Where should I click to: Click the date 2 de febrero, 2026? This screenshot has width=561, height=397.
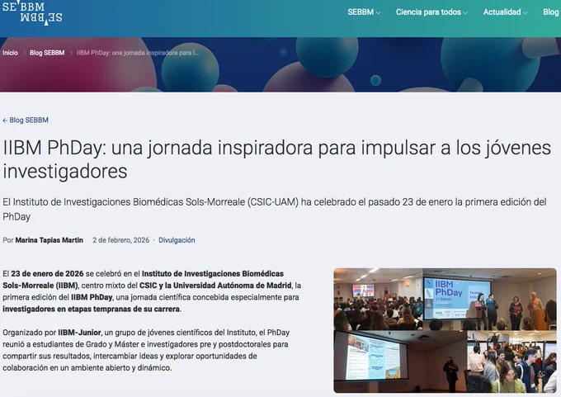tap(121, 240)
